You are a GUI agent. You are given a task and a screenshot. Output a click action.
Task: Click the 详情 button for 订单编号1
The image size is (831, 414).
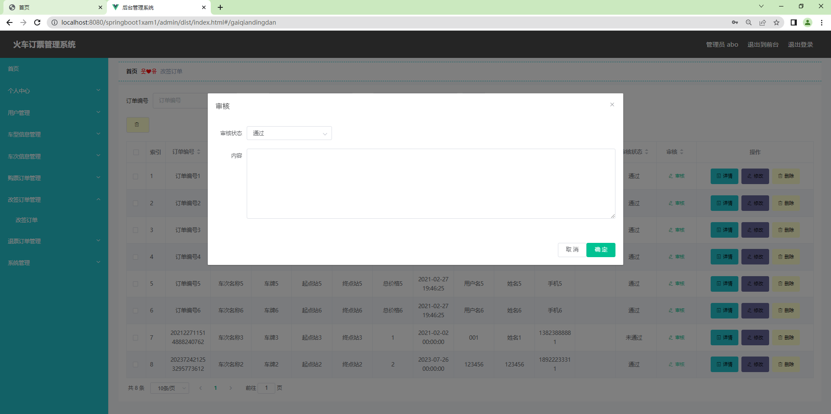tap(724, 176)
